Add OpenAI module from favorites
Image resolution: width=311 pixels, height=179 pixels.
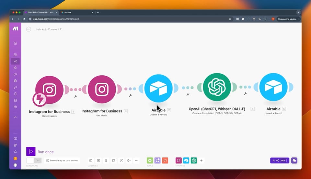click(x=194, y=160)
